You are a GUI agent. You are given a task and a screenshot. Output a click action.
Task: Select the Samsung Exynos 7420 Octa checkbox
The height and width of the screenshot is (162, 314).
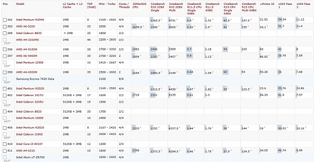pyautogui.click(x=5, y=79)
